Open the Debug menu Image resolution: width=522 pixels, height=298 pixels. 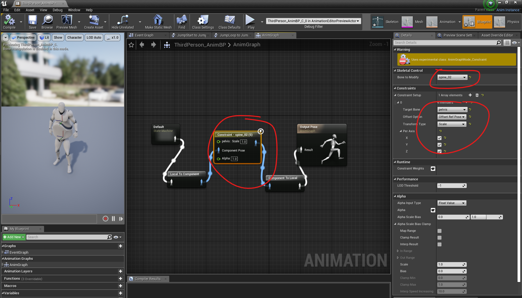(x=58, y=10)
